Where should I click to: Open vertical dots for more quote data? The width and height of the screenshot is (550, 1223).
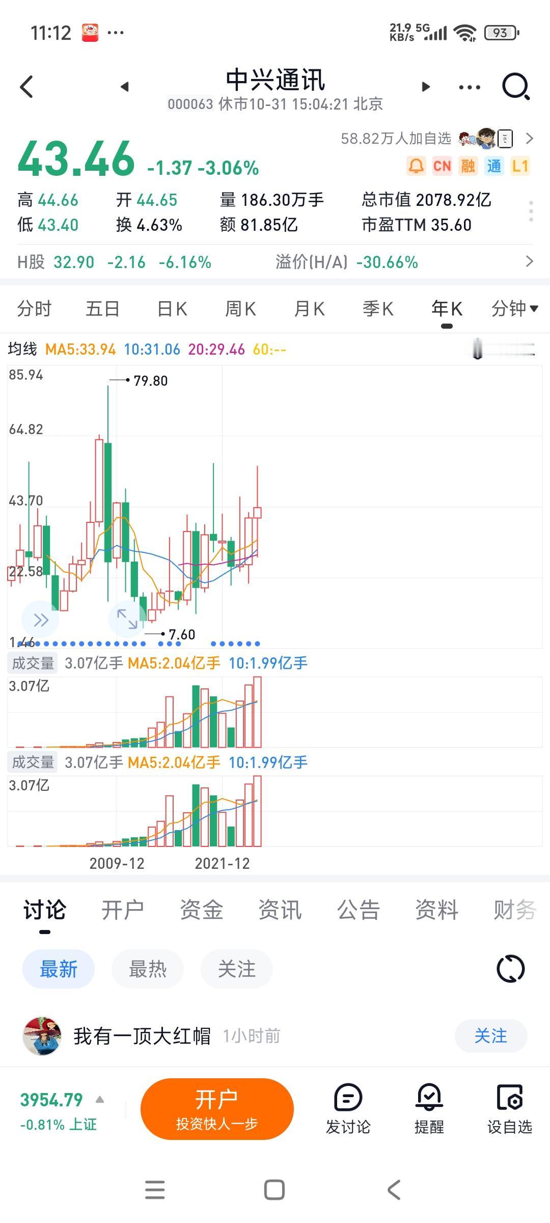point(531,211)
